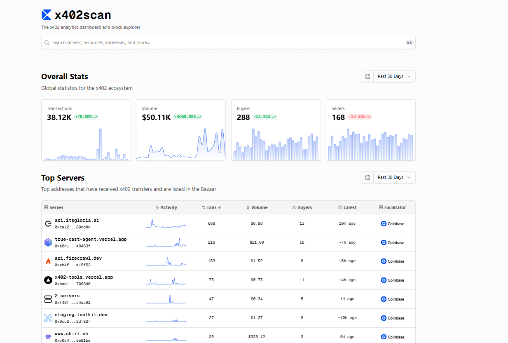Open Overall Stats Past 30 Days dropdown

pos(394,77)
